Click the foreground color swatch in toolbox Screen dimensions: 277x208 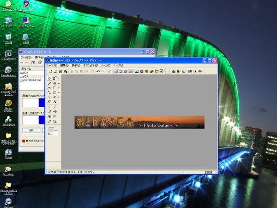(52, 130)
